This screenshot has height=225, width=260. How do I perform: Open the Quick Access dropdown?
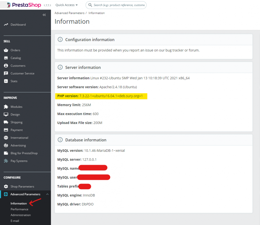click(x=67, y=5)
